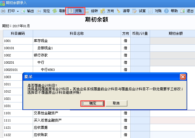The height and width of the screenshot is (138, 195).
Task: Click 期初余额 cell for 总部现金1
Action: click(x=172, y=48)
